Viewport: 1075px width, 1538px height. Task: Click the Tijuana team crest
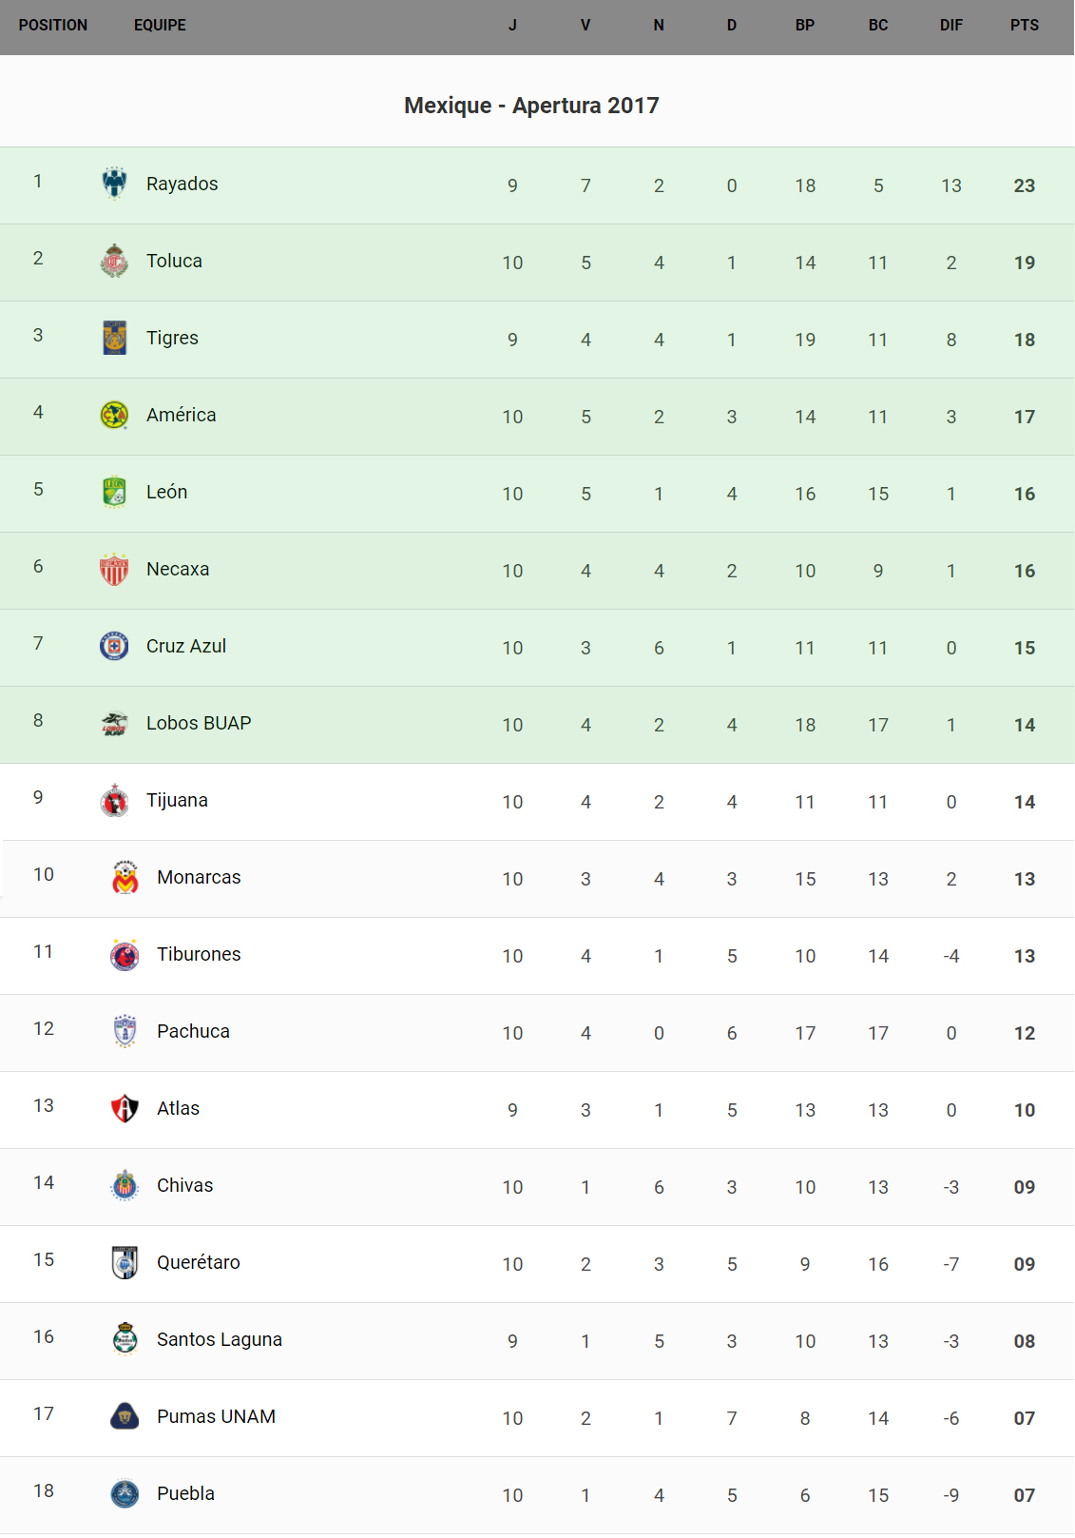click(114, 801)
